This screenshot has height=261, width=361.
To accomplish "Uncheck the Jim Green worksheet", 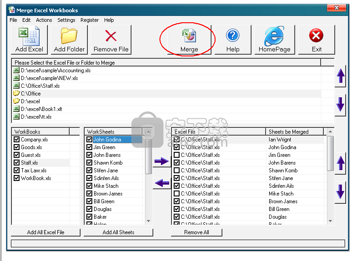I will click(x=89, y=147).
